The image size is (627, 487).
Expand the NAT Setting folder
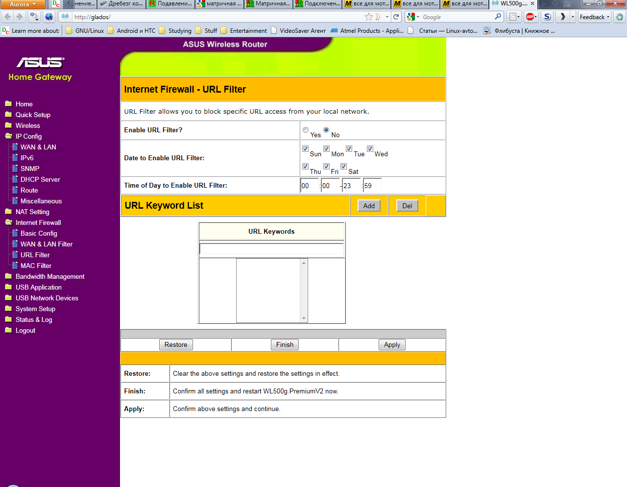pyautogui.click(x=32, y=212)
